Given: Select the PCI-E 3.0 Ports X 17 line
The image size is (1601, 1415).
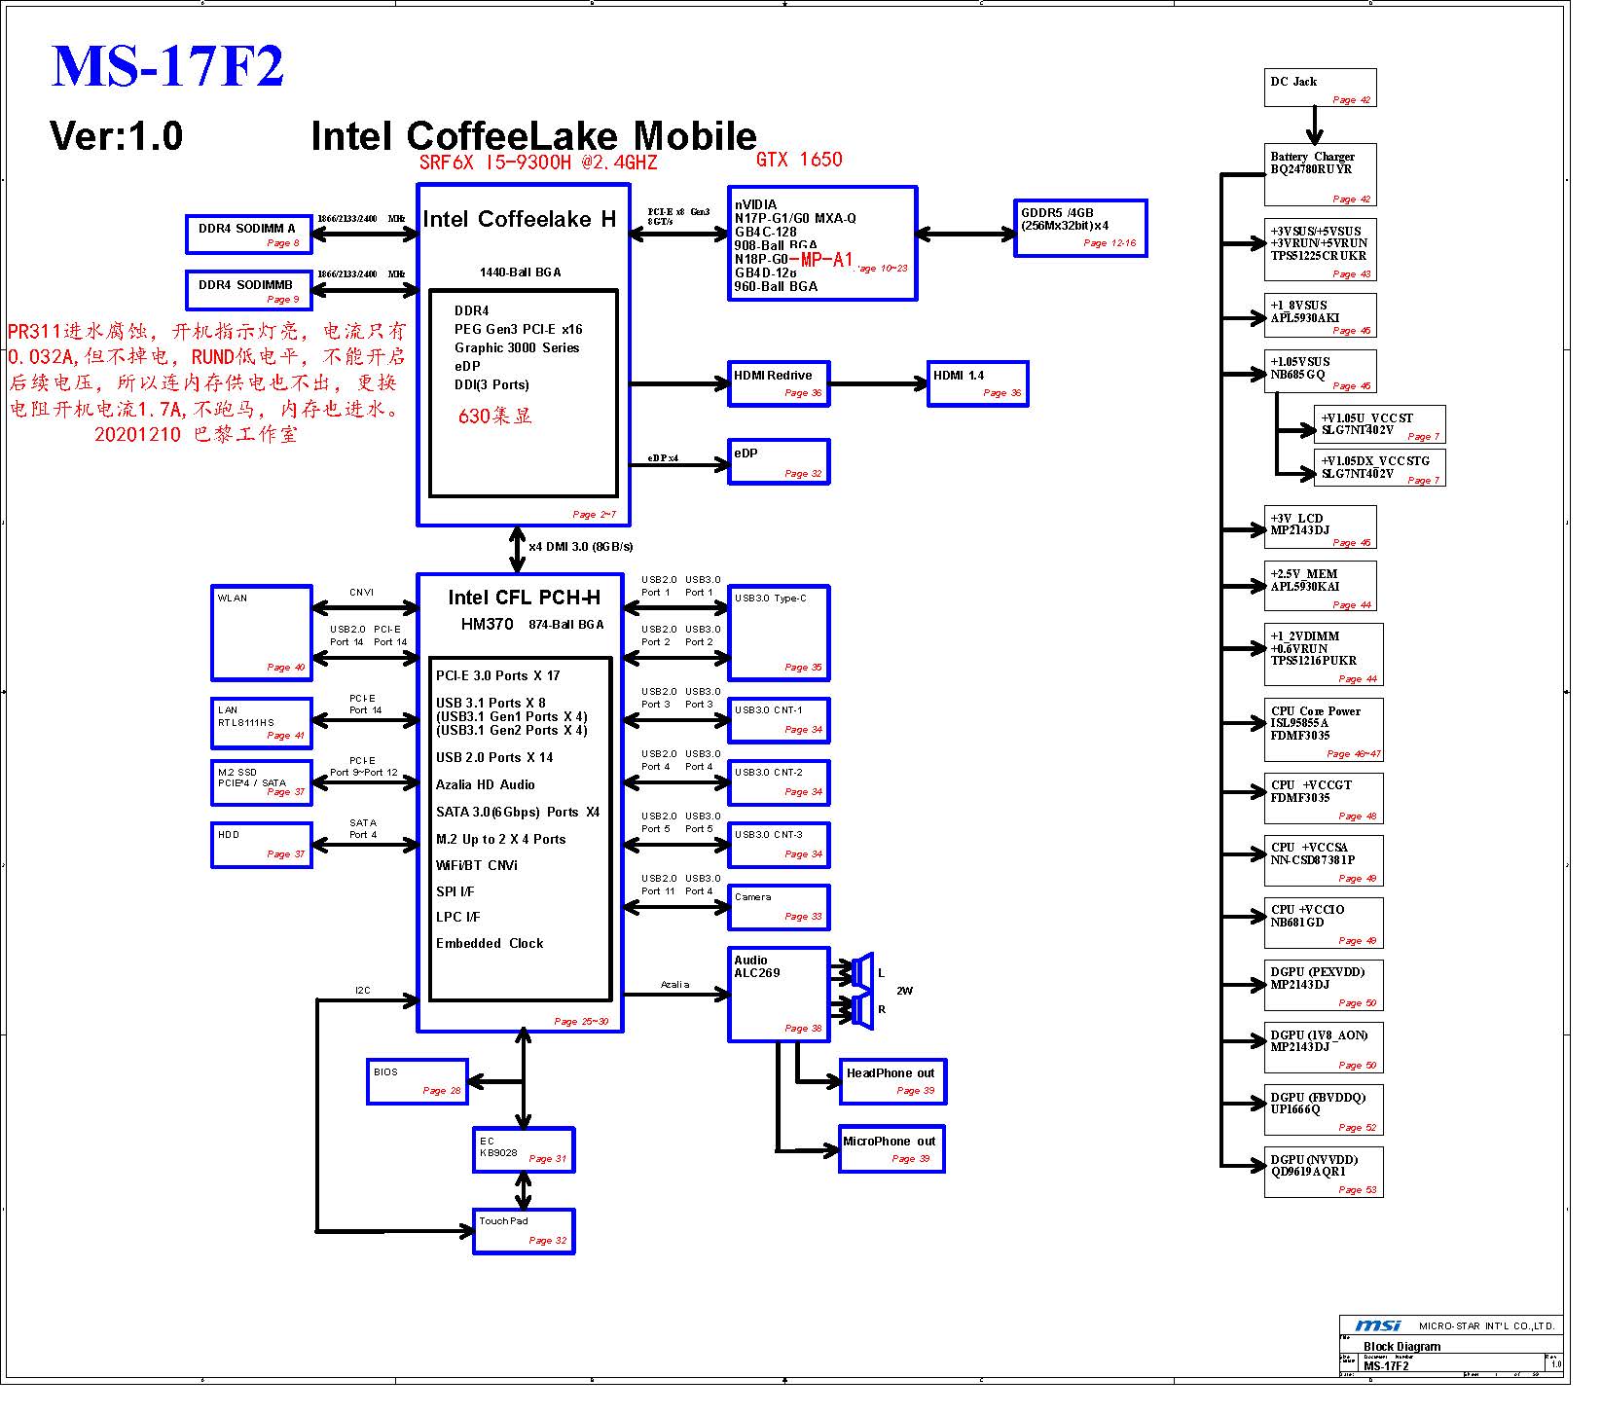Looking at the screenshot, I should (x=497, y=675).
